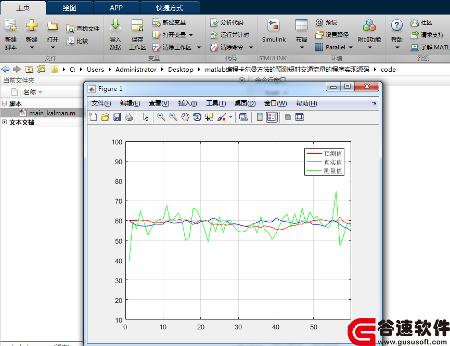Switch to the 快捷方式 ribbon tab
The width and height of the screenshot is (450, 346).
[x=170, y=8]
